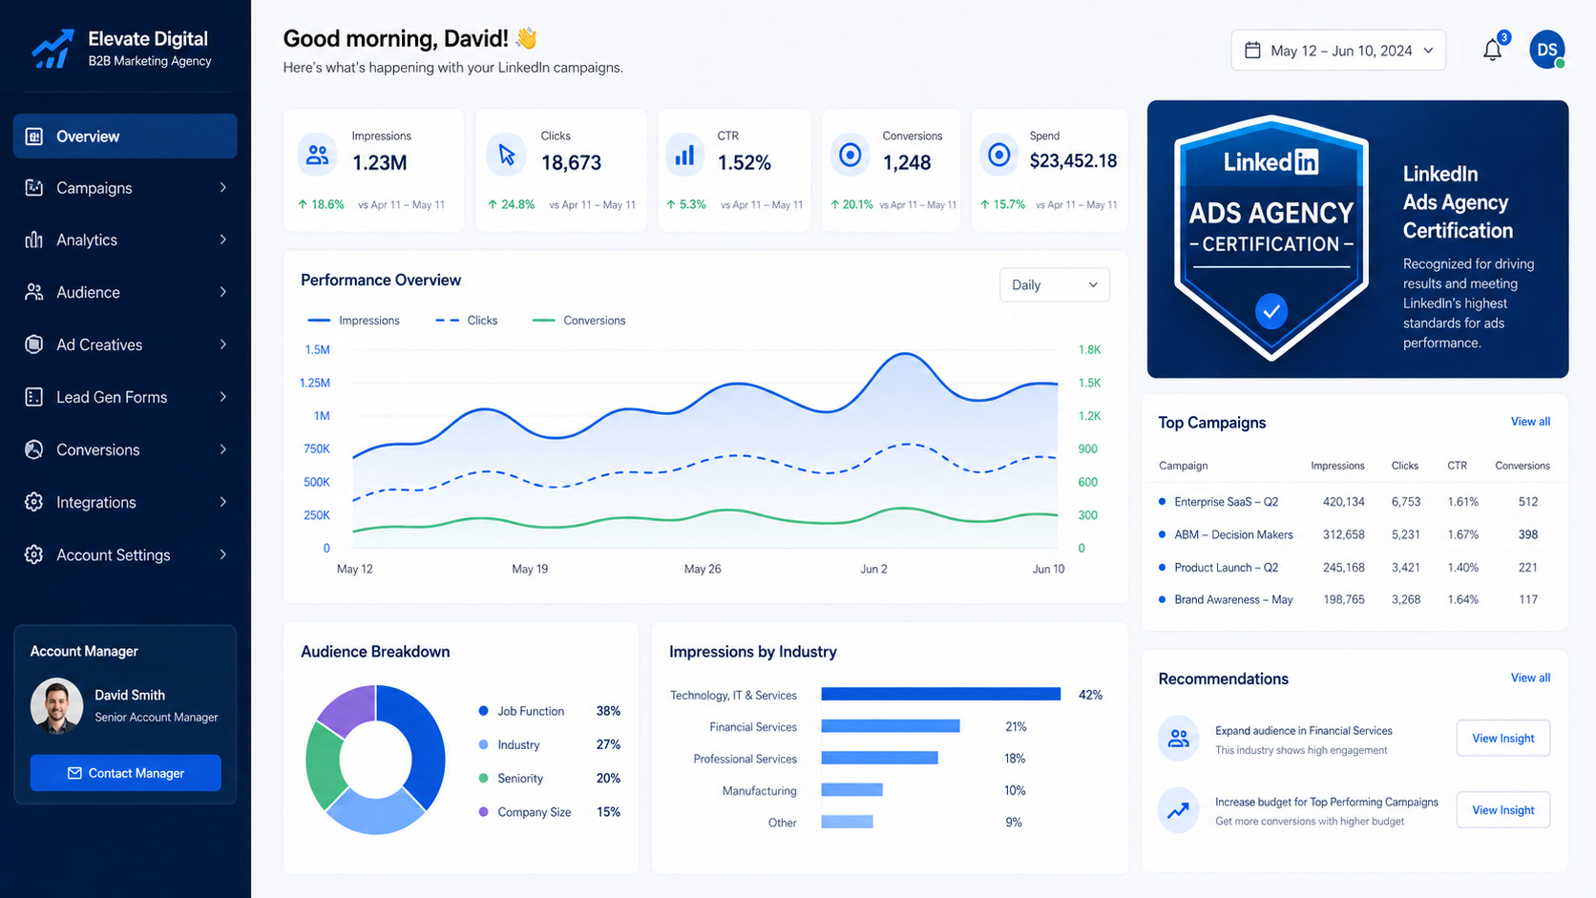Click the Expand audience recommendation icon
1596x898 pixels.
point(1179,739)
